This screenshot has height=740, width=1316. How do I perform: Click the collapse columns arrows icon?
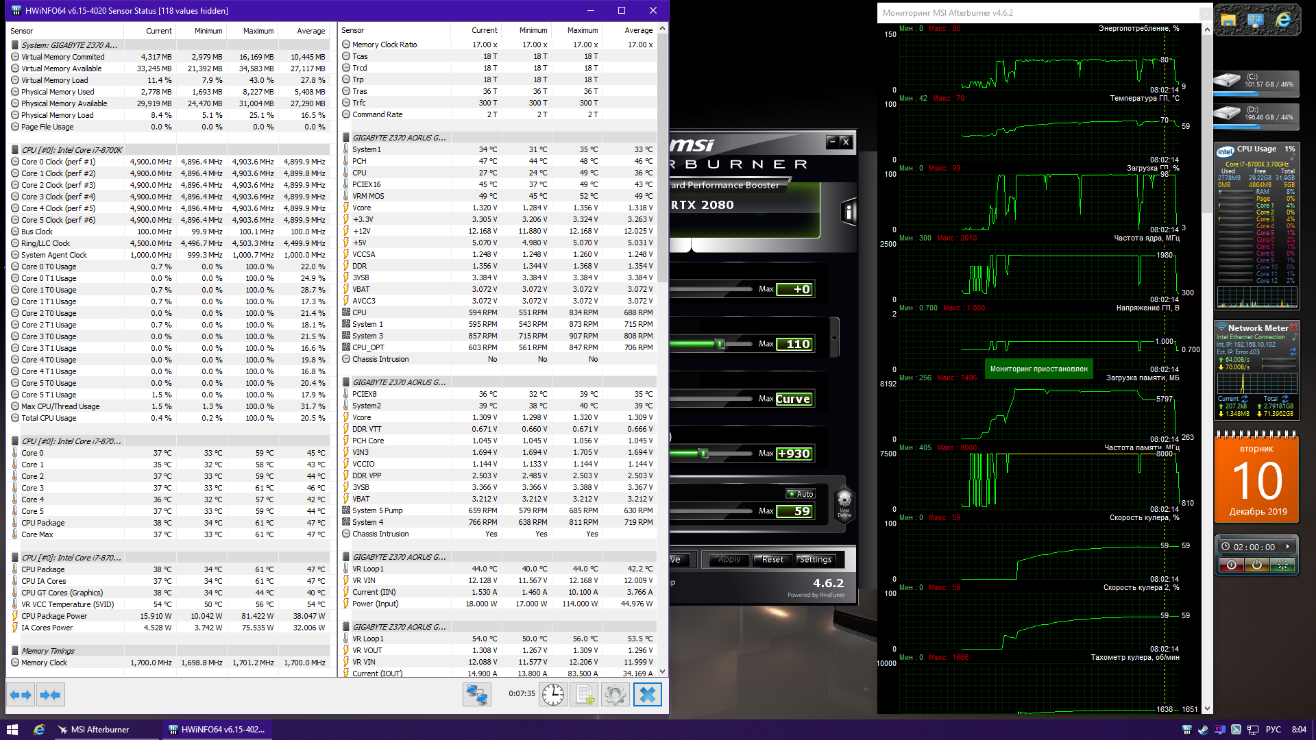tap(50, 695)
